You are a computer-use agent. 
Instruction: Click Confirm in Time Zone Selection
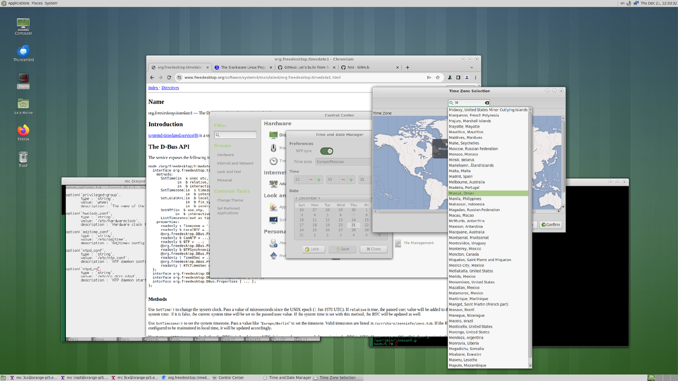pos(550,225)
